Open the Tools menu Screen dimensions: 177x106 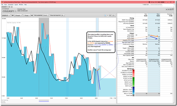click(6, 5)
